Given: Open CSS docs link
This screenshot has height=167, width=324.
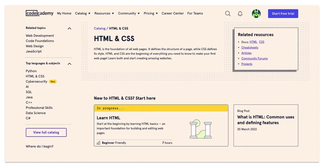Looking at the screenshot, I should pyautogui.click(x=261, y=42).
